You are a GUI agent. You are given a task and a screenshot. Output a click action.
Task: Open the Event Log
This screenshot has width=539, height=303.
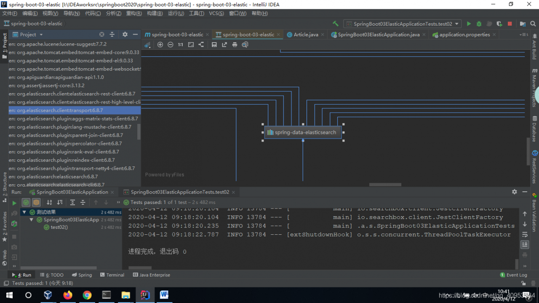click(513, 275)
